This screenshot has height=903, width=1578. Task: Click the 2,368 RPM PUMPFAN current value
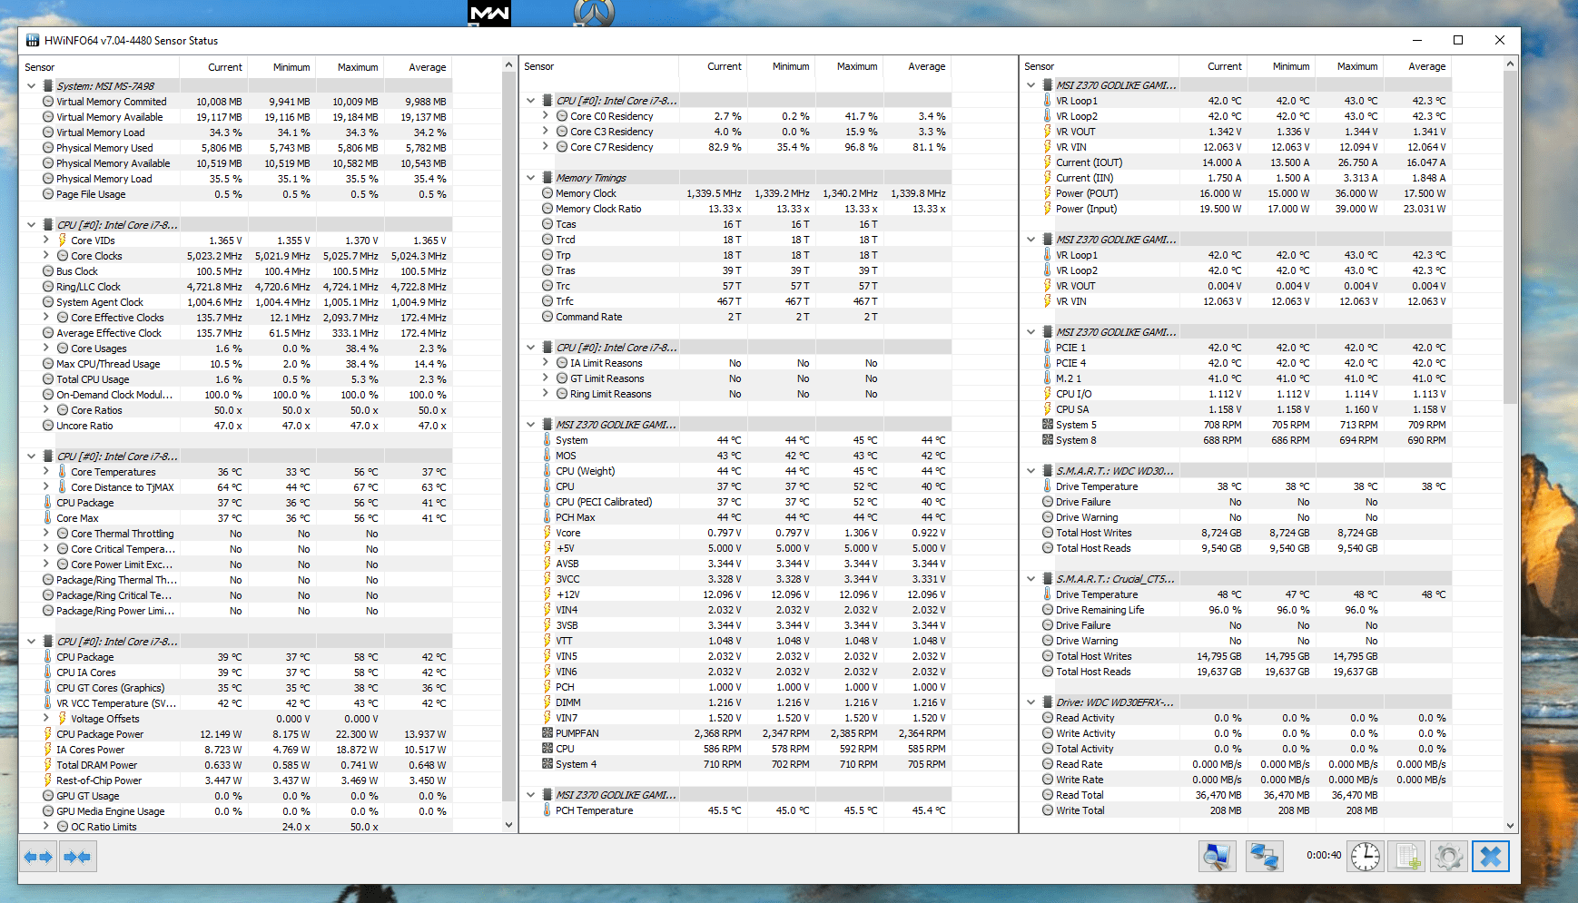point(718,733)
